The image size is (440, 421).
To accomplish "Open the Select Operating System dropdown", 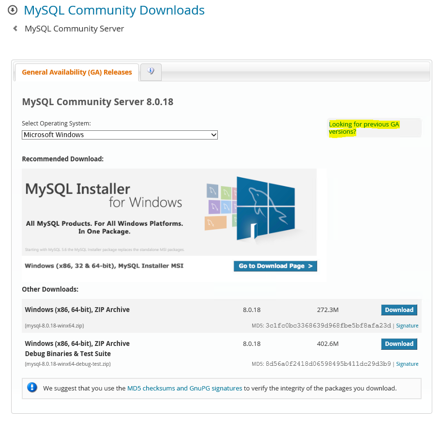I will point(120,135).
